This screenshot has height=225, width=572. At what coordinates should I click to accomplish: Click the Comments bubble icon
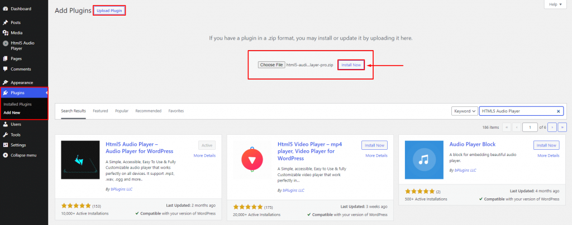pyautogui.click(x=6, y=69)
